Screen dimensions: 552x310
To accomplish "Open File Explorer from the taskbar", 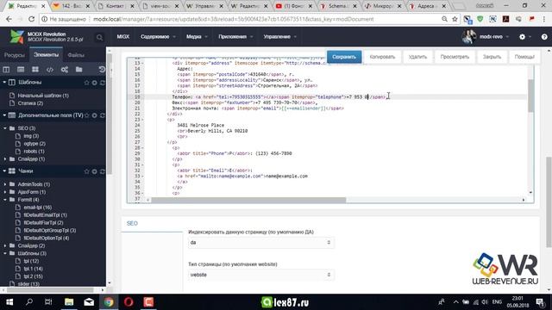I will click(x=69, y=302).
